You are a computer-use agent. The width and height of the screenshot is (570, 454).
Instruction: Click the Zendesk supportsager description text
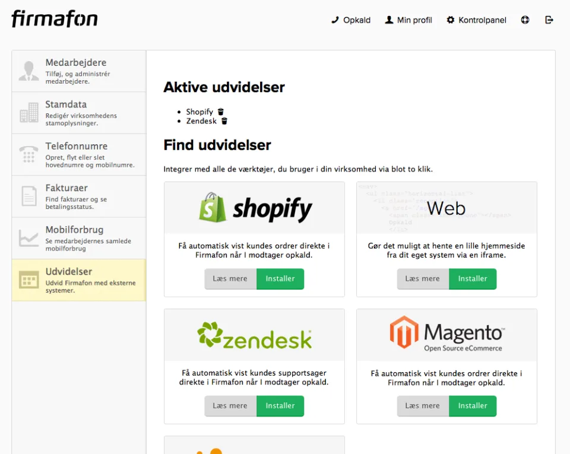(254, 377)
